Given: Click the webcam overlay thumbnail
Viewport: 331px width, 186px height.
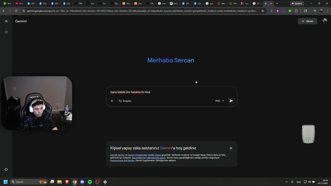Looking at the screenshot, I should (x=37, y=103).
